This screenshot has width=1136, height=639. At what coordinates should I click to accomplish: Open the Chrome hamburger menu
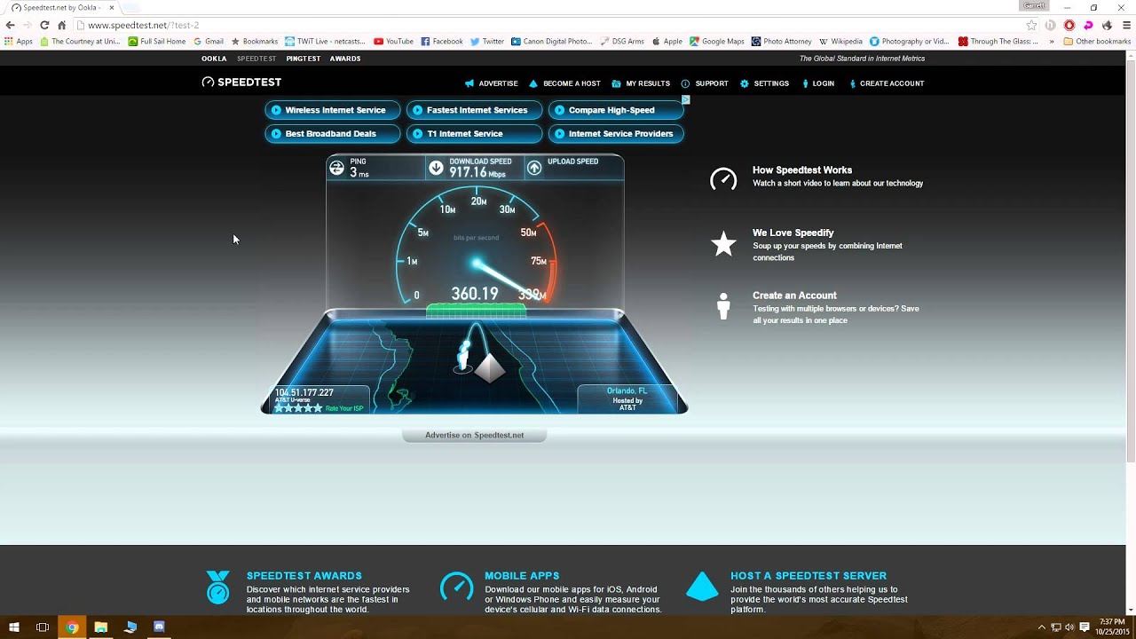tap(1125, 25)
